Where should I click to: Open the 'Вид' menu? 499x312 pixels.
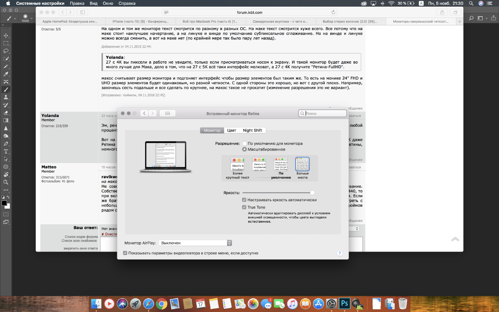click(94, 3)
